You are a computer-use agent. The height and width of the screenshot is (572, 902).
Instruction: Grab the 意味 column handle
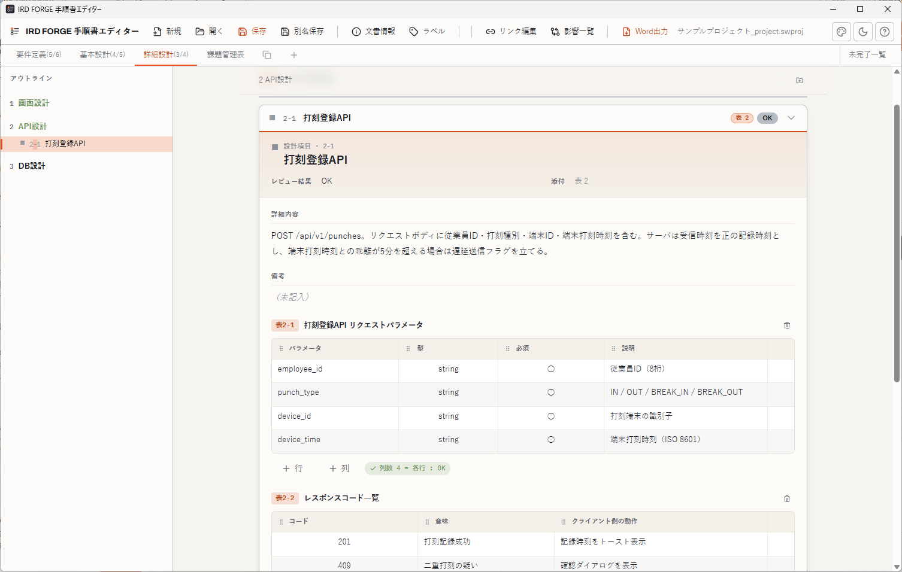427,522
